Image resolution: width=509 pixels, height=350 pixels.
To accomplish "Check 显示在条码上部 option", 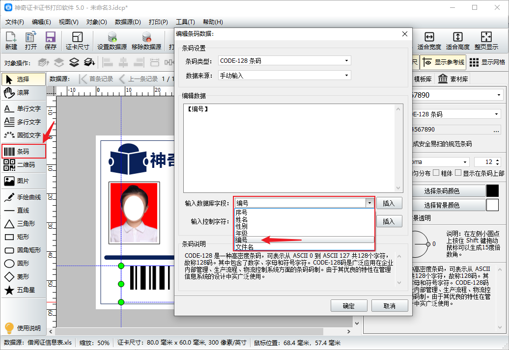I will pos(458,173).
